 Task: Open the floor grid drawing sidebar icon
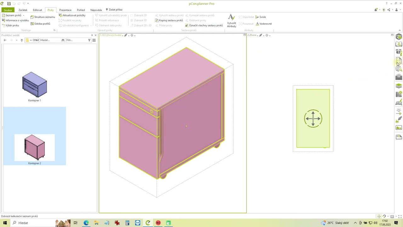(x=399, y=102)
